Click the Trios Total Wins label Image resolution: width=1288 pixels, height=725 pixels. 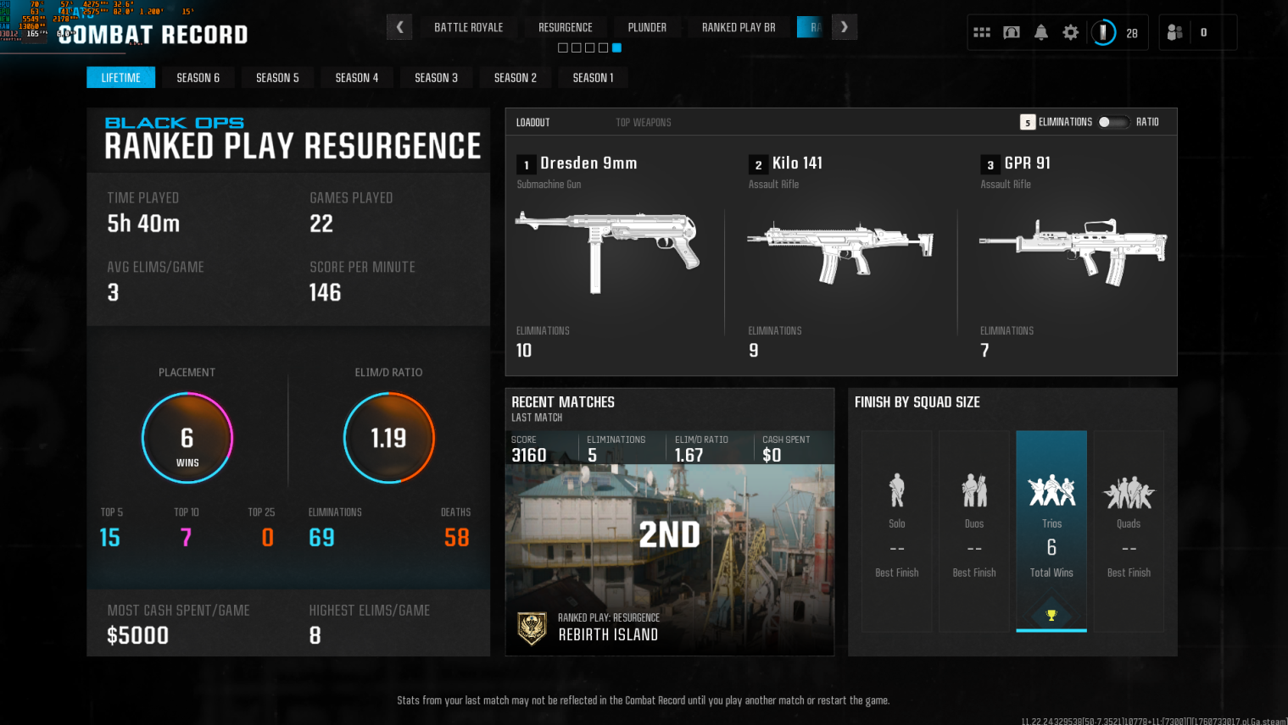click(x=1051, y=573)
